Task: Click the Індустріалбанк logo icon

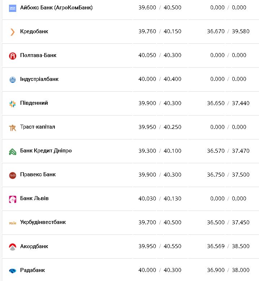Action: (x=13, y=79)
